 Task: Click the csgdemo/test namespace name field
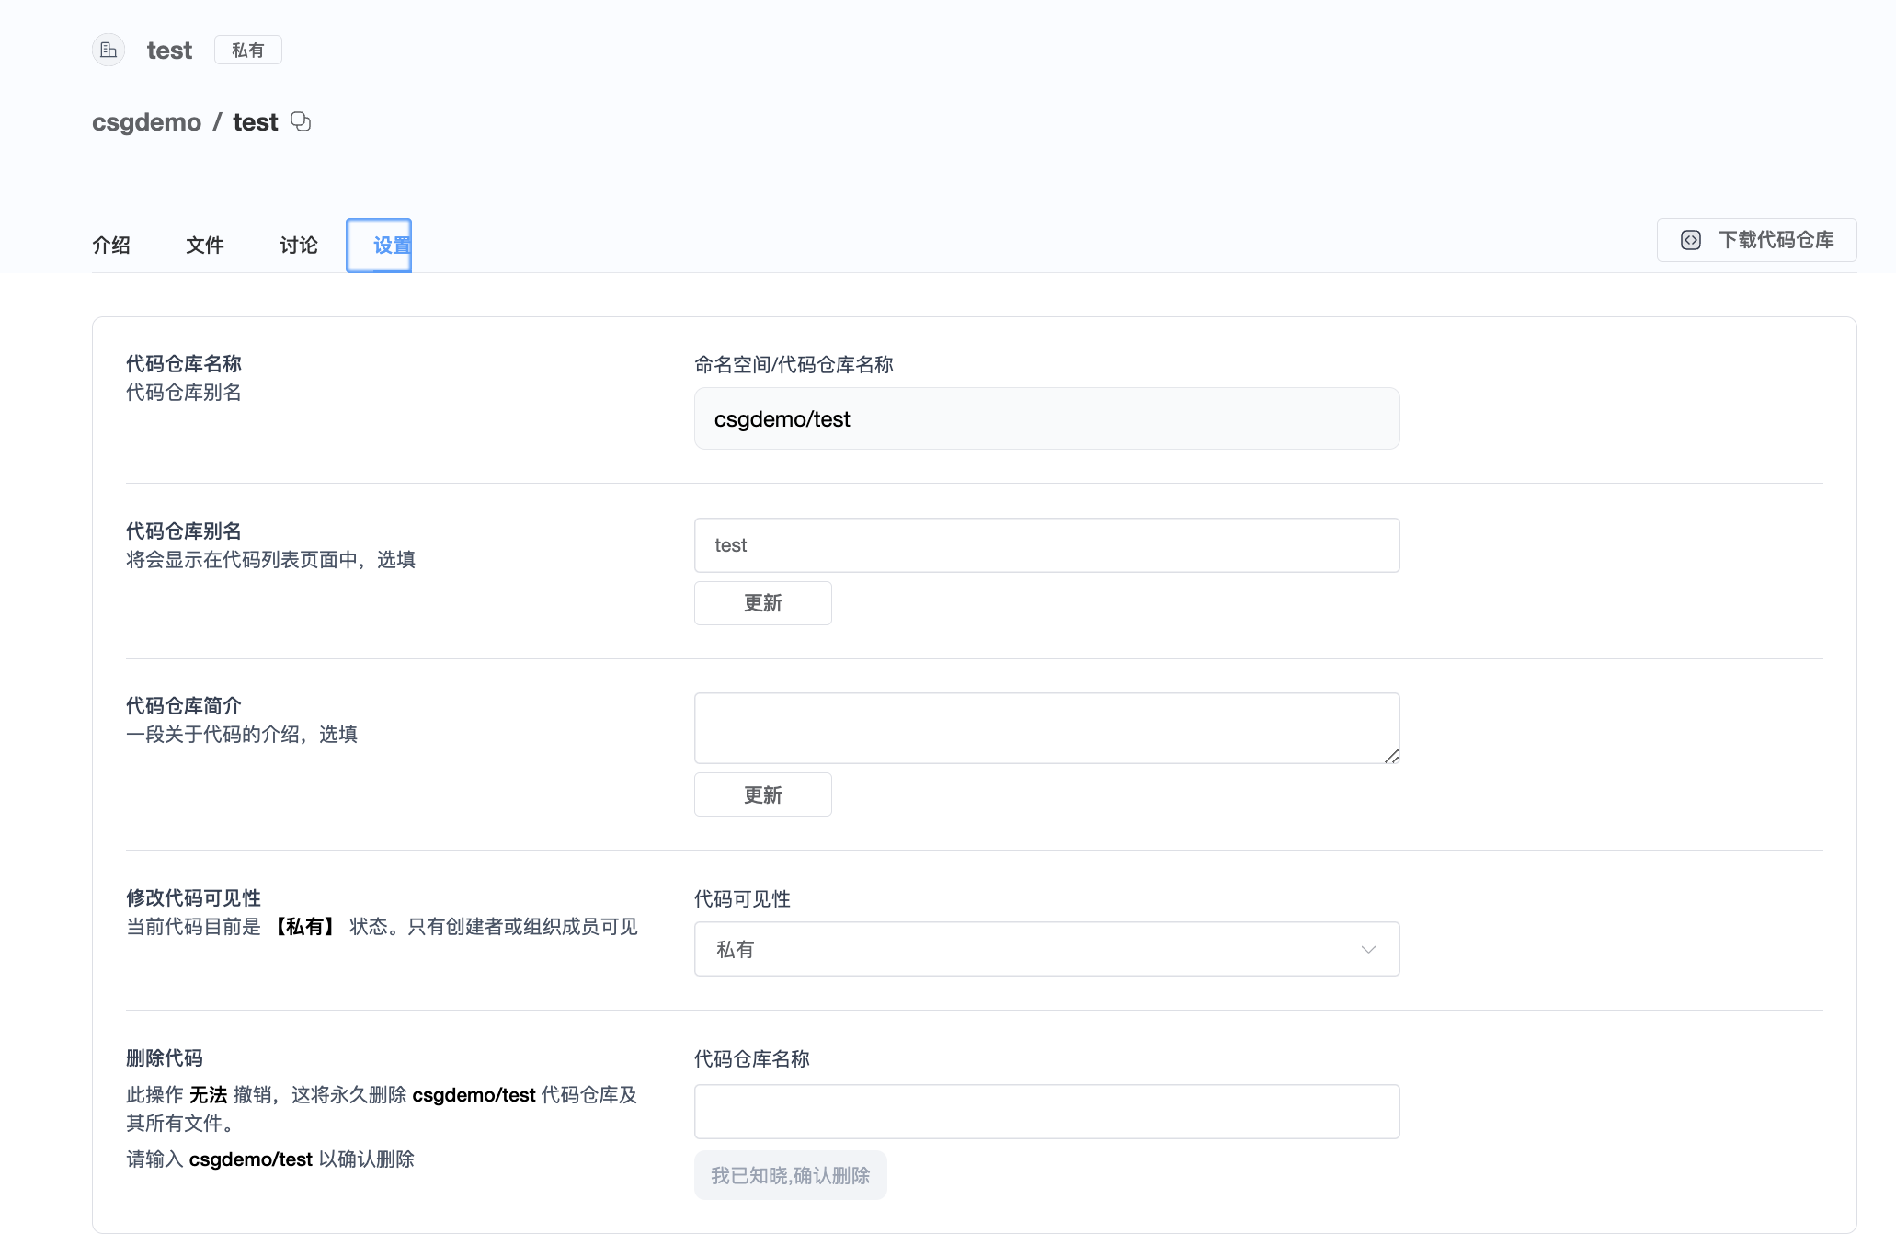point(1046,419)
